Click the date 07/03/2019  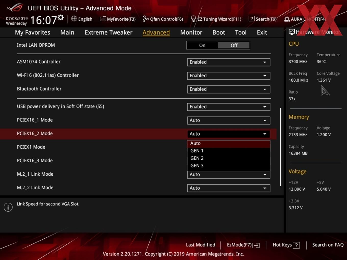click(17, 19)
